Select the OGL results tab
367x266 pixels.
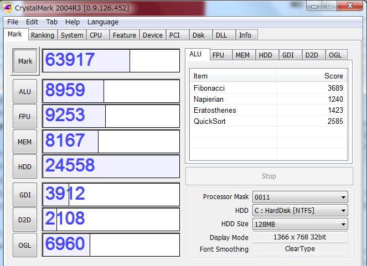click(335, 55)
